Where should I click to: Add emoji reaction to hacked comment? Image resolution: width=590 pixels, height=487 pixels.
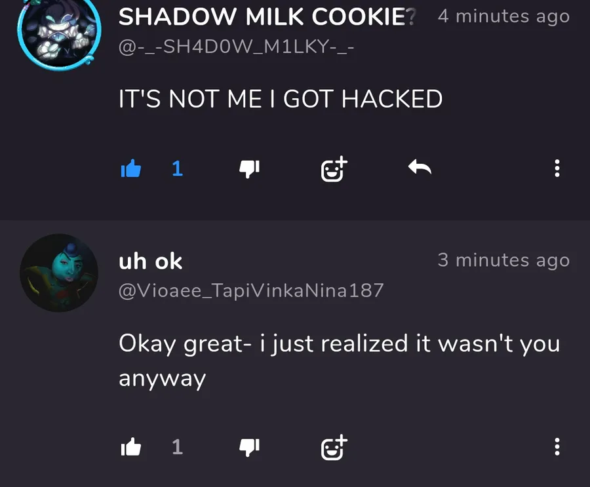pos(334,168)
